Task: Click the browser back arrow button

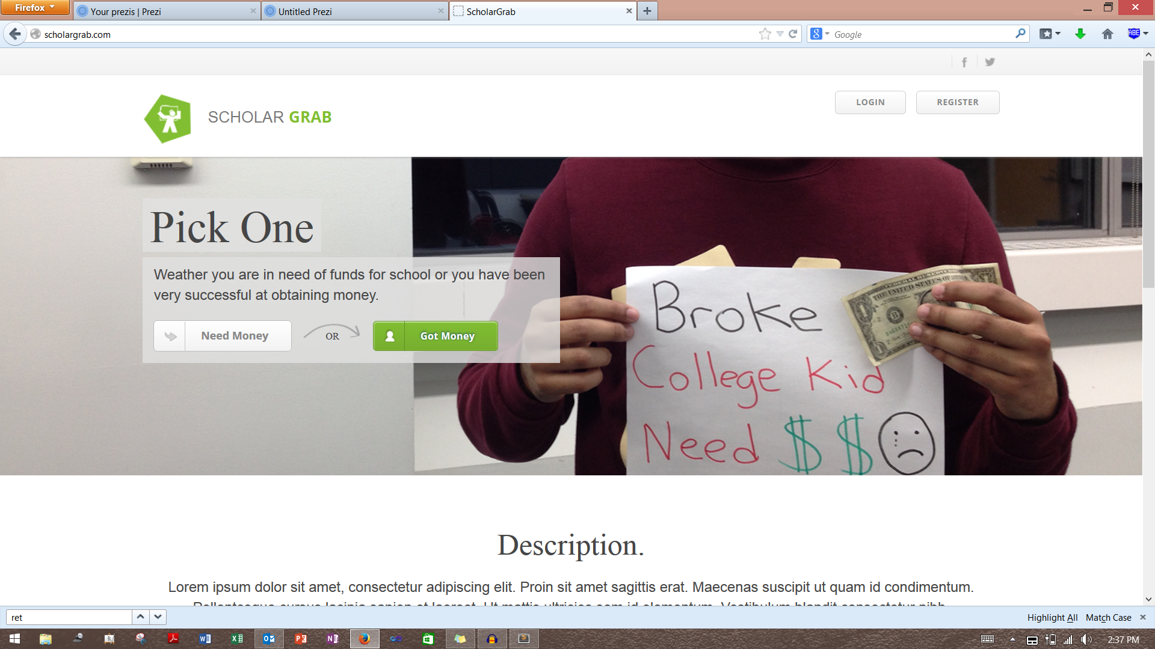Action: (15, 34)
